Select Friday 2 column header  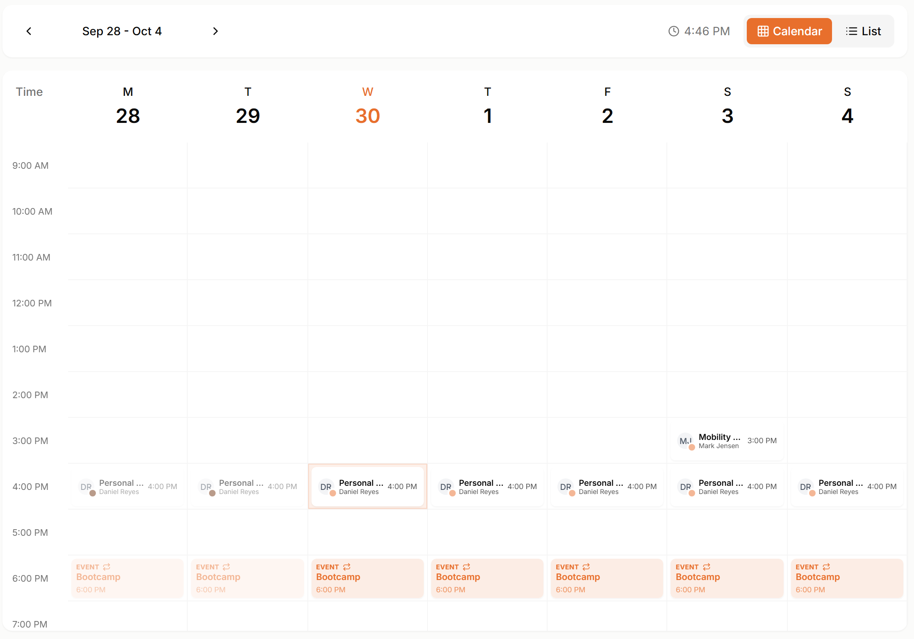click(x=607, y=106)
